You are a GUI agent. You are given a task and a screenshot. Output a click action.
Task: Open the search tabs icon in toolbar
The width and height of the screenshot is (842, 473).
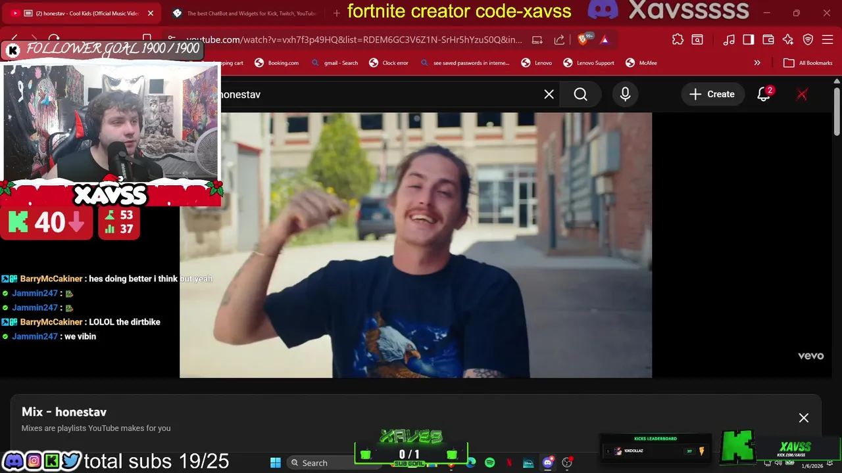click(x=697, y=40)
